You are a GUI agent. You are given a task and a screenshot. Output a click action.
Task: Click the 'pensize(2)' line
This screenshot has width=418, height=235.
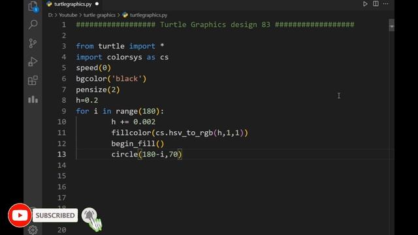(x=98, y=89)
